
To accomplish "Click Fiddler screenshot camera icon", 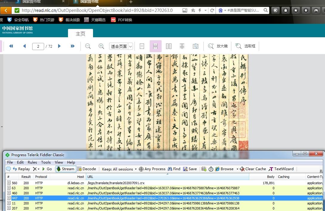I will [204, 169].
